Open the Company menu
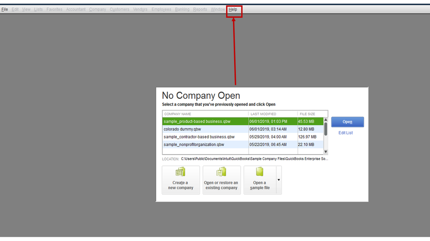 pos(98,9)
